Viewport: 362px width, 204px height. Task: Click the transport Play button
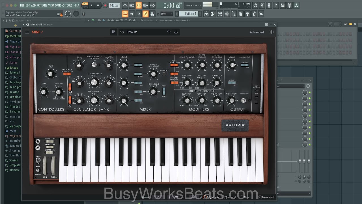point(92,5)
